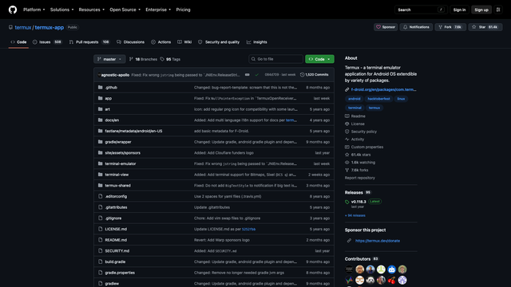The image size is (511, 287).
Task: Focus the header Search box
Action: coord(421,10)
